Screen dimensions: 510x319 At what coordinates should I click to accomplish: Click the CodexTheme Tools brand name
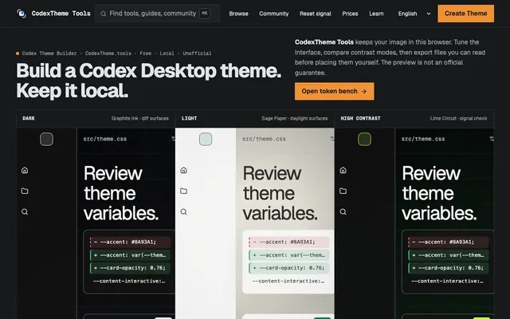[61, 14]
